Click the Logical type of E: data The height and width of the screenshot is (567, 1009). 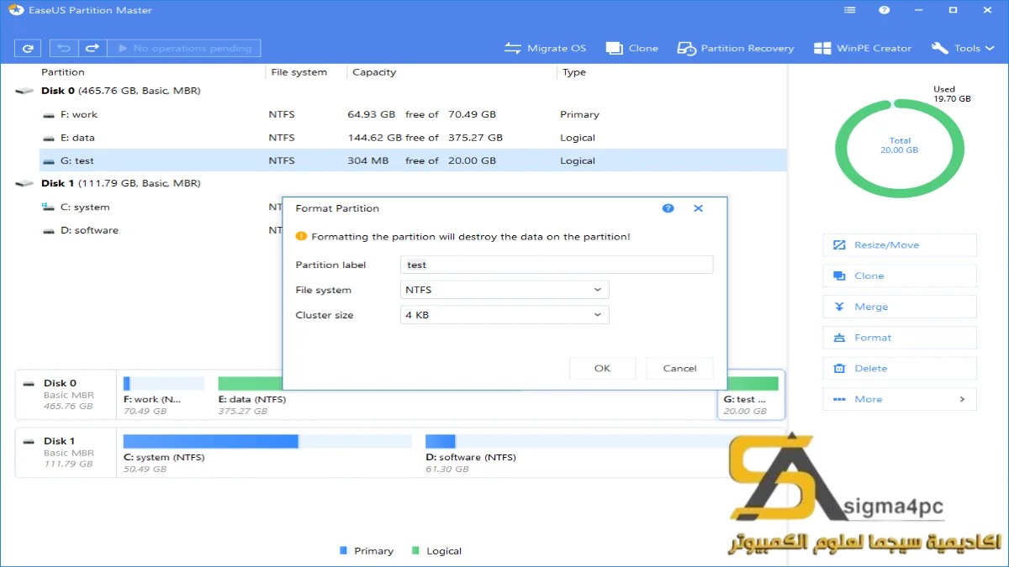pyautogui.click(x=578, y=138)
